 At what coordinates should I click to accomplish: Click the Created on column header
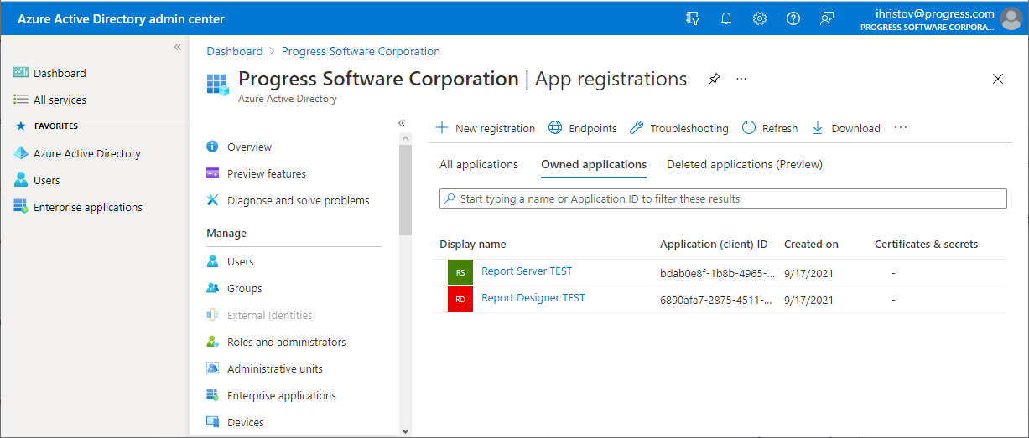(x=811, y=245)
